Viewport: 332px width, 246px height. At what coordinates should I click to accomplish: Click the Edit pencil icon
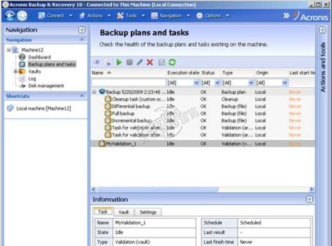tap(140, 62)
